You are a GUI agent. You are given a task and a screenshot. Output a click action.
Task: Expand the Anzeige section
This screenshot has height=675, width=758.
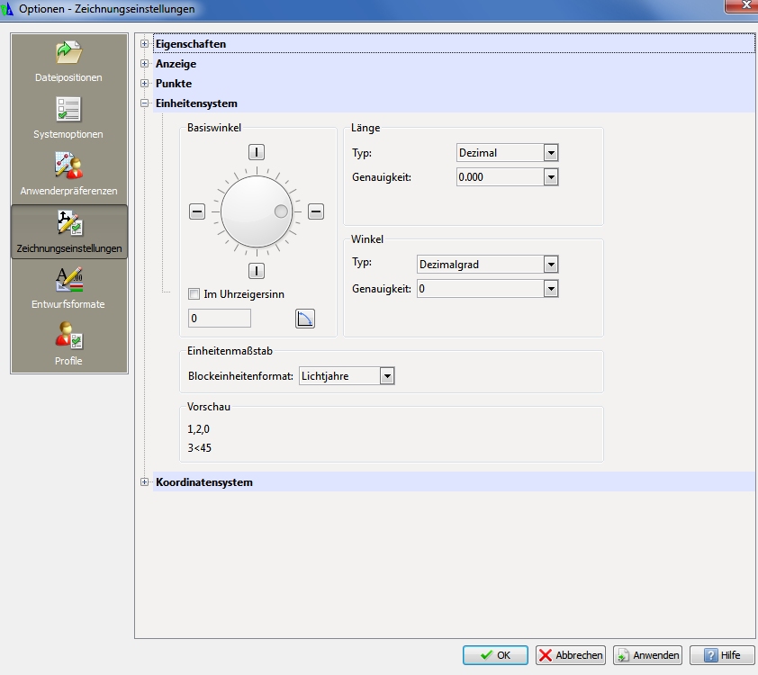[144, 63]
